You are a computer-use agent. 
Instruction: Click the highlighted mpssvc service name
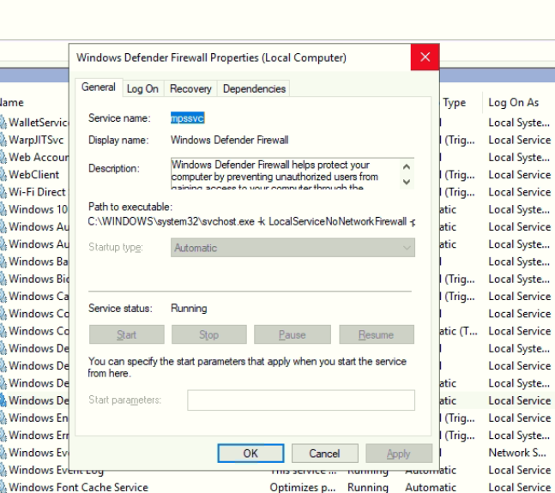pyautogui.click(x=188, y=118)
